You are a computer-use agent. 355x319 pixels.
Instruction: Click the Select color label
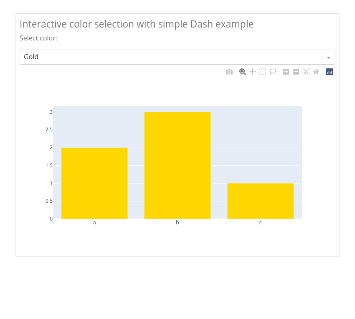[38, 38]
